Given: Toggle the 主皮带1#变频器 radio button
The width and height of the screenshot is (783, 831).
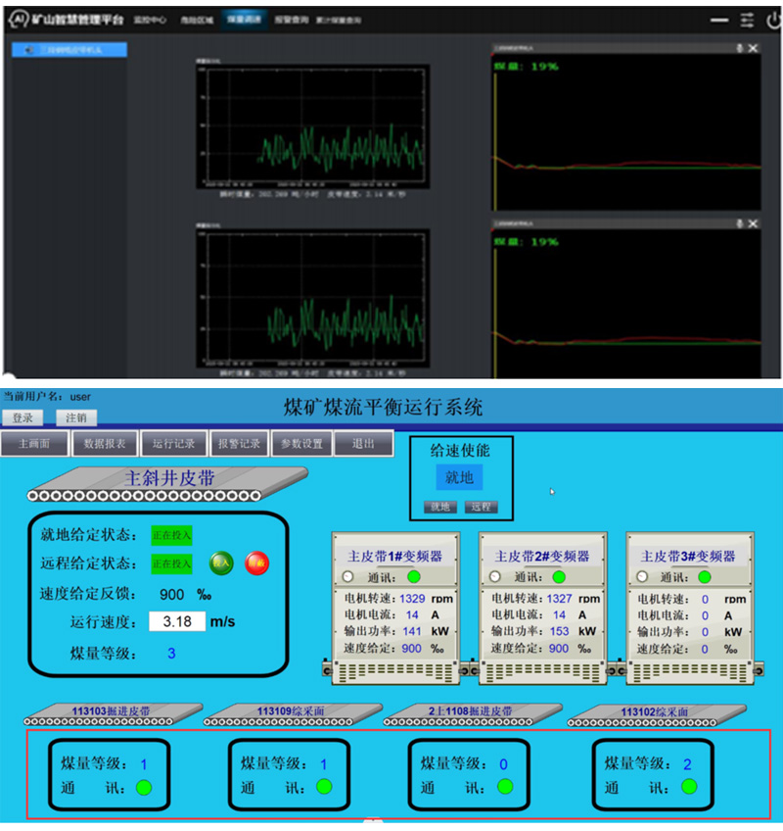Looking at the screenshot, I should click(347, 576).
